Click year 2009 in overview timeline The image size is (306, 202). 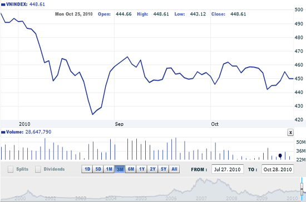[261, 198]
